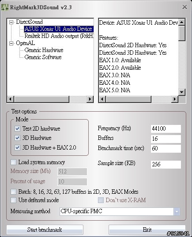
Task: Click left arrow of device tree scrollbar
Action: coord(11,99)
